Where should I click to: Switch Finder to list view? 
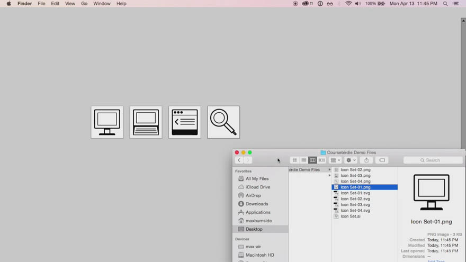click(x=303, y=160)
